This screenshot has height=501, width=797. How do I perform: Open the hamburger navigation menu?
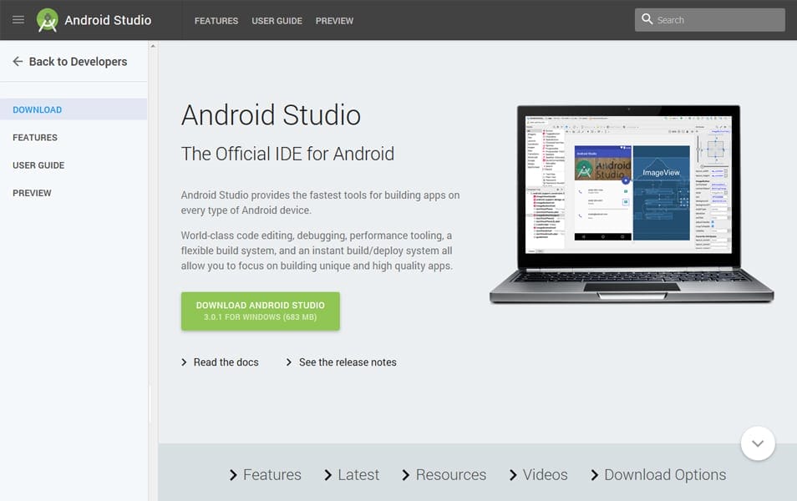point(18,20)
